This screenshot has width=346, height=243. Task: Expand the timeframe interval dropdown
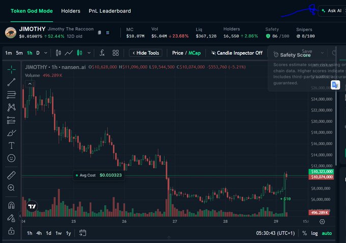(x=46, y=53)
